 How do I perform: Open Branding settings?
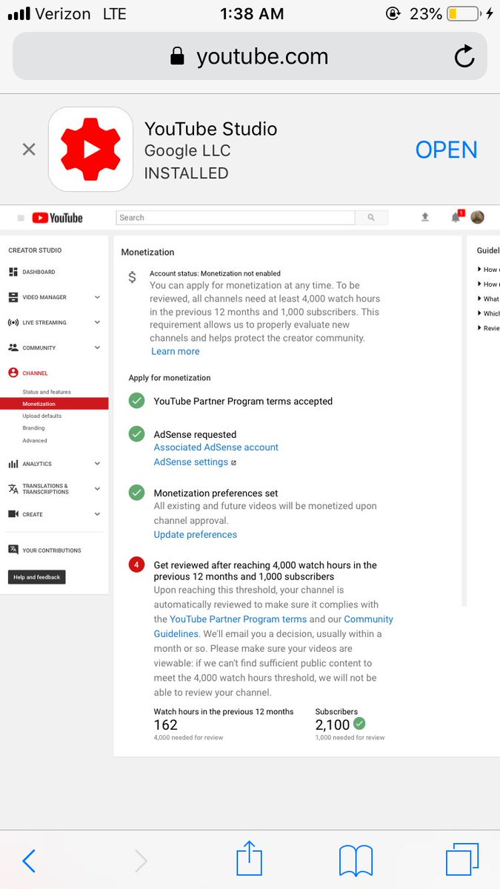pos(33,428)
